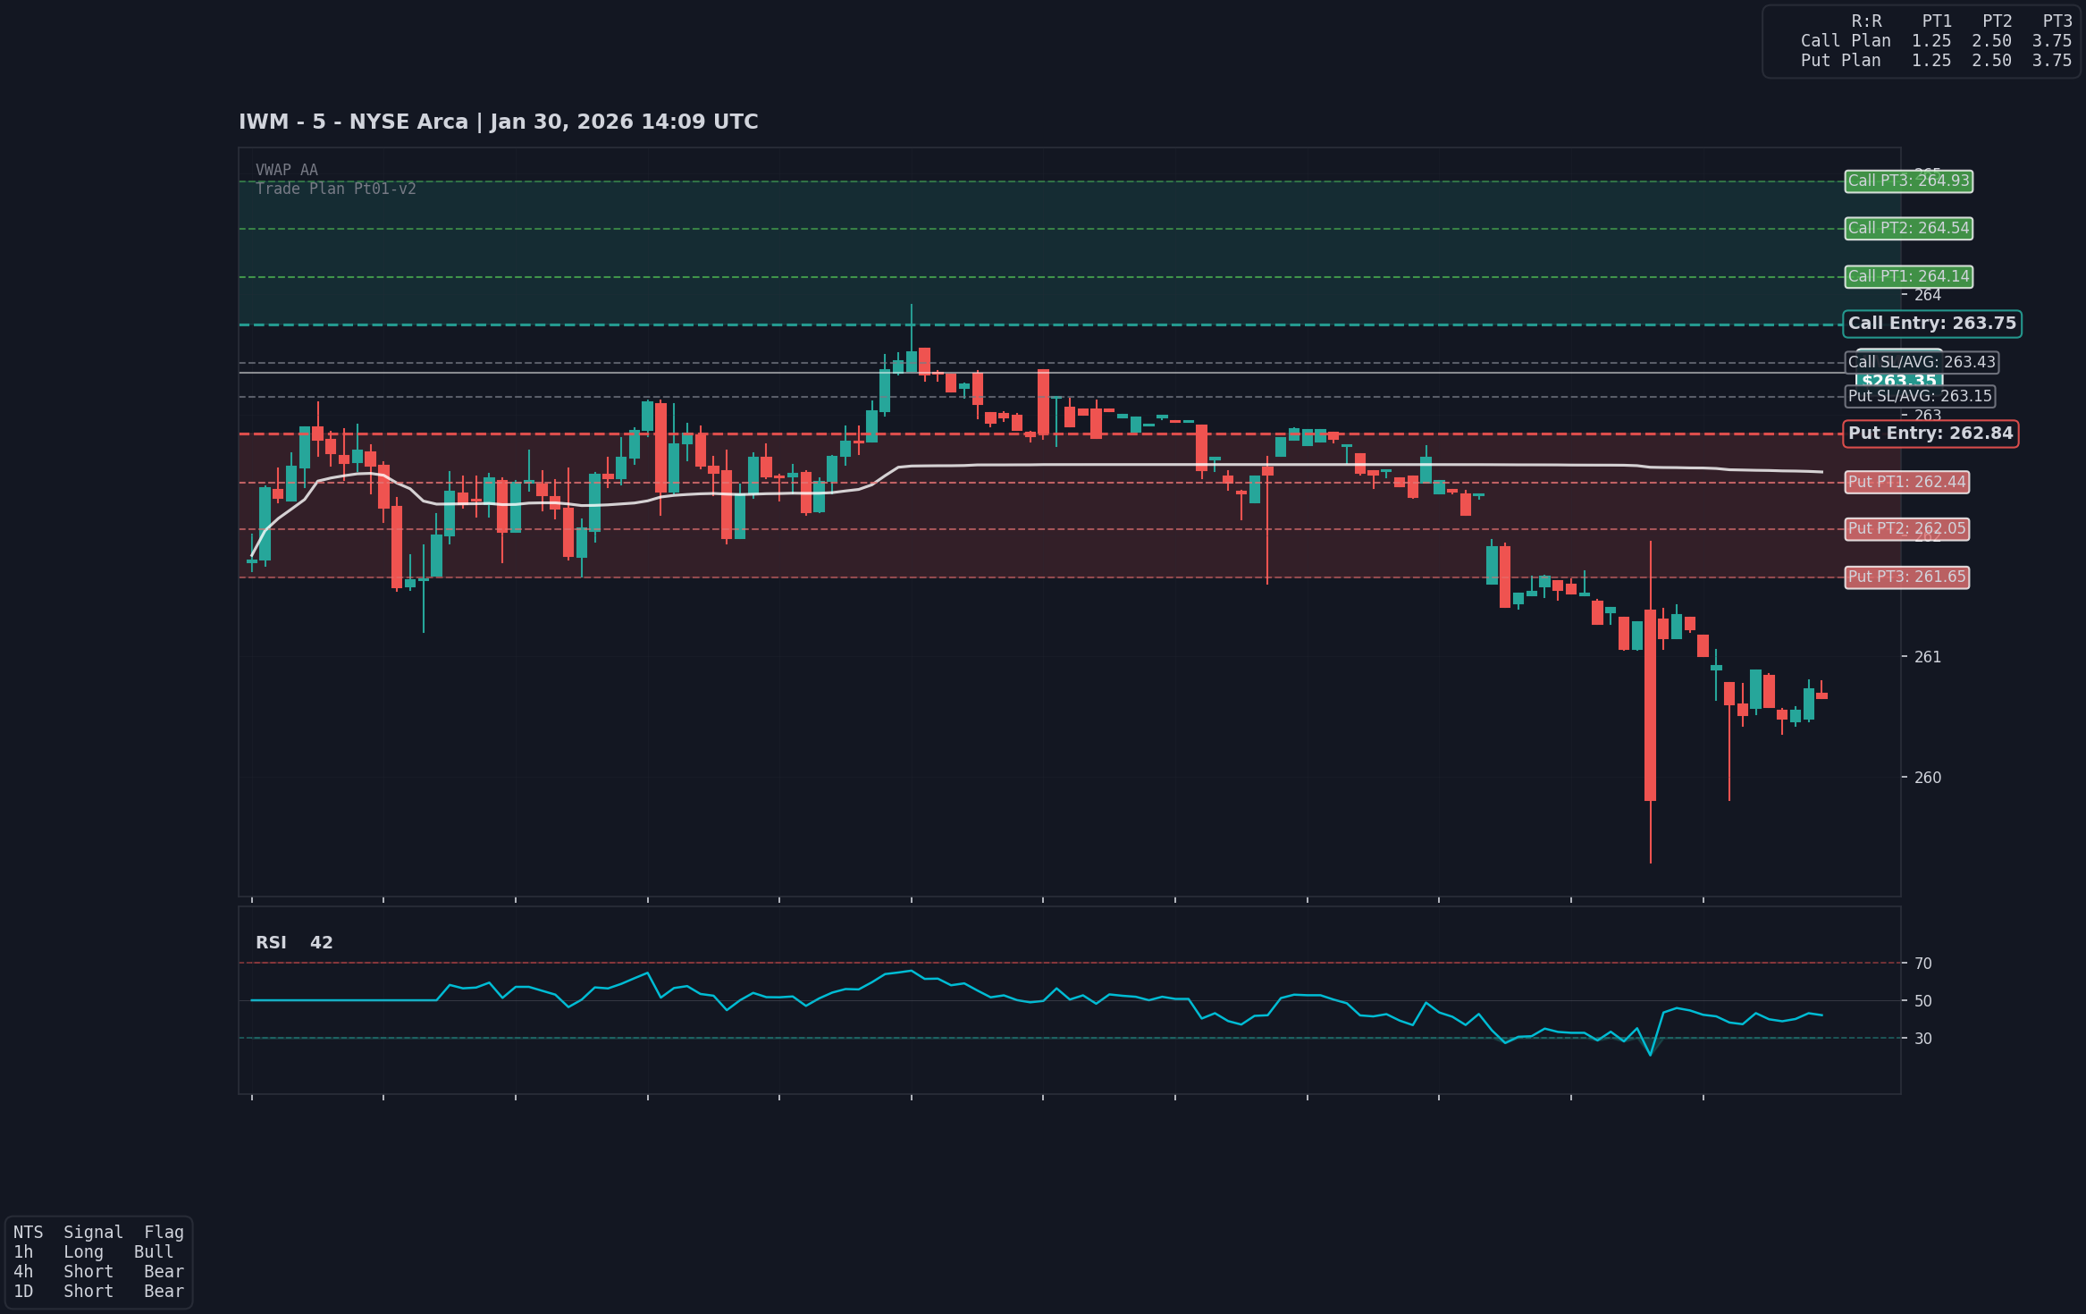Select the Put PT1: 262.44 price label
This screenshot has width=2086, height=1314.
coord(1905,483)
